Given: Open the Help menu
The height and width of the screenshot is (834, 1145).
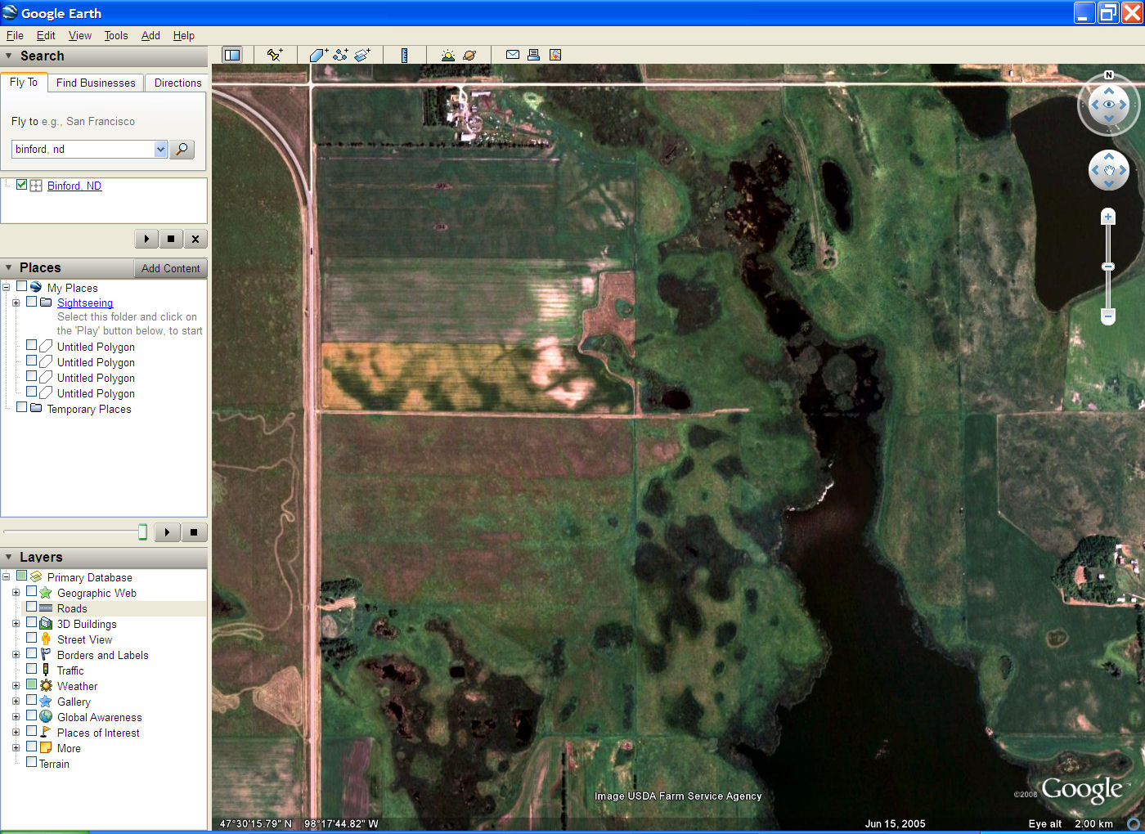Looking at the screenshot, I should pos(184,35).
